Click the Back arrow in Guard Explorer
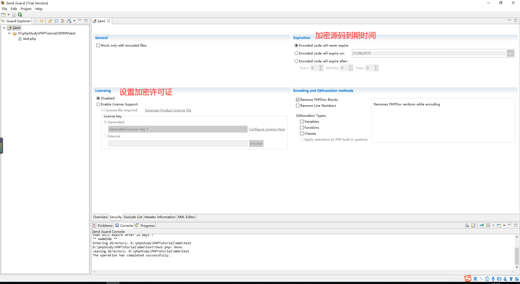Image resolution: width=520 pixels, height=284 pixels. tap(35, 21)
